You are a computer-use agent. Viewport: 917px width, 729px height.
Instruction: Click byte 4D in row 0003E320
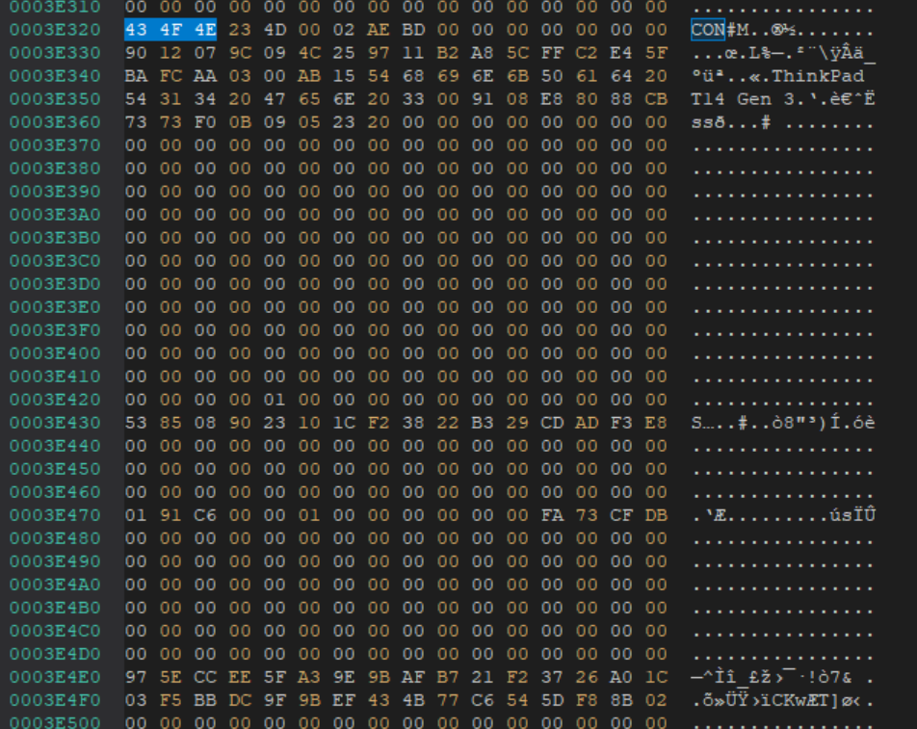pyautogui.click(x=275, y=30)
